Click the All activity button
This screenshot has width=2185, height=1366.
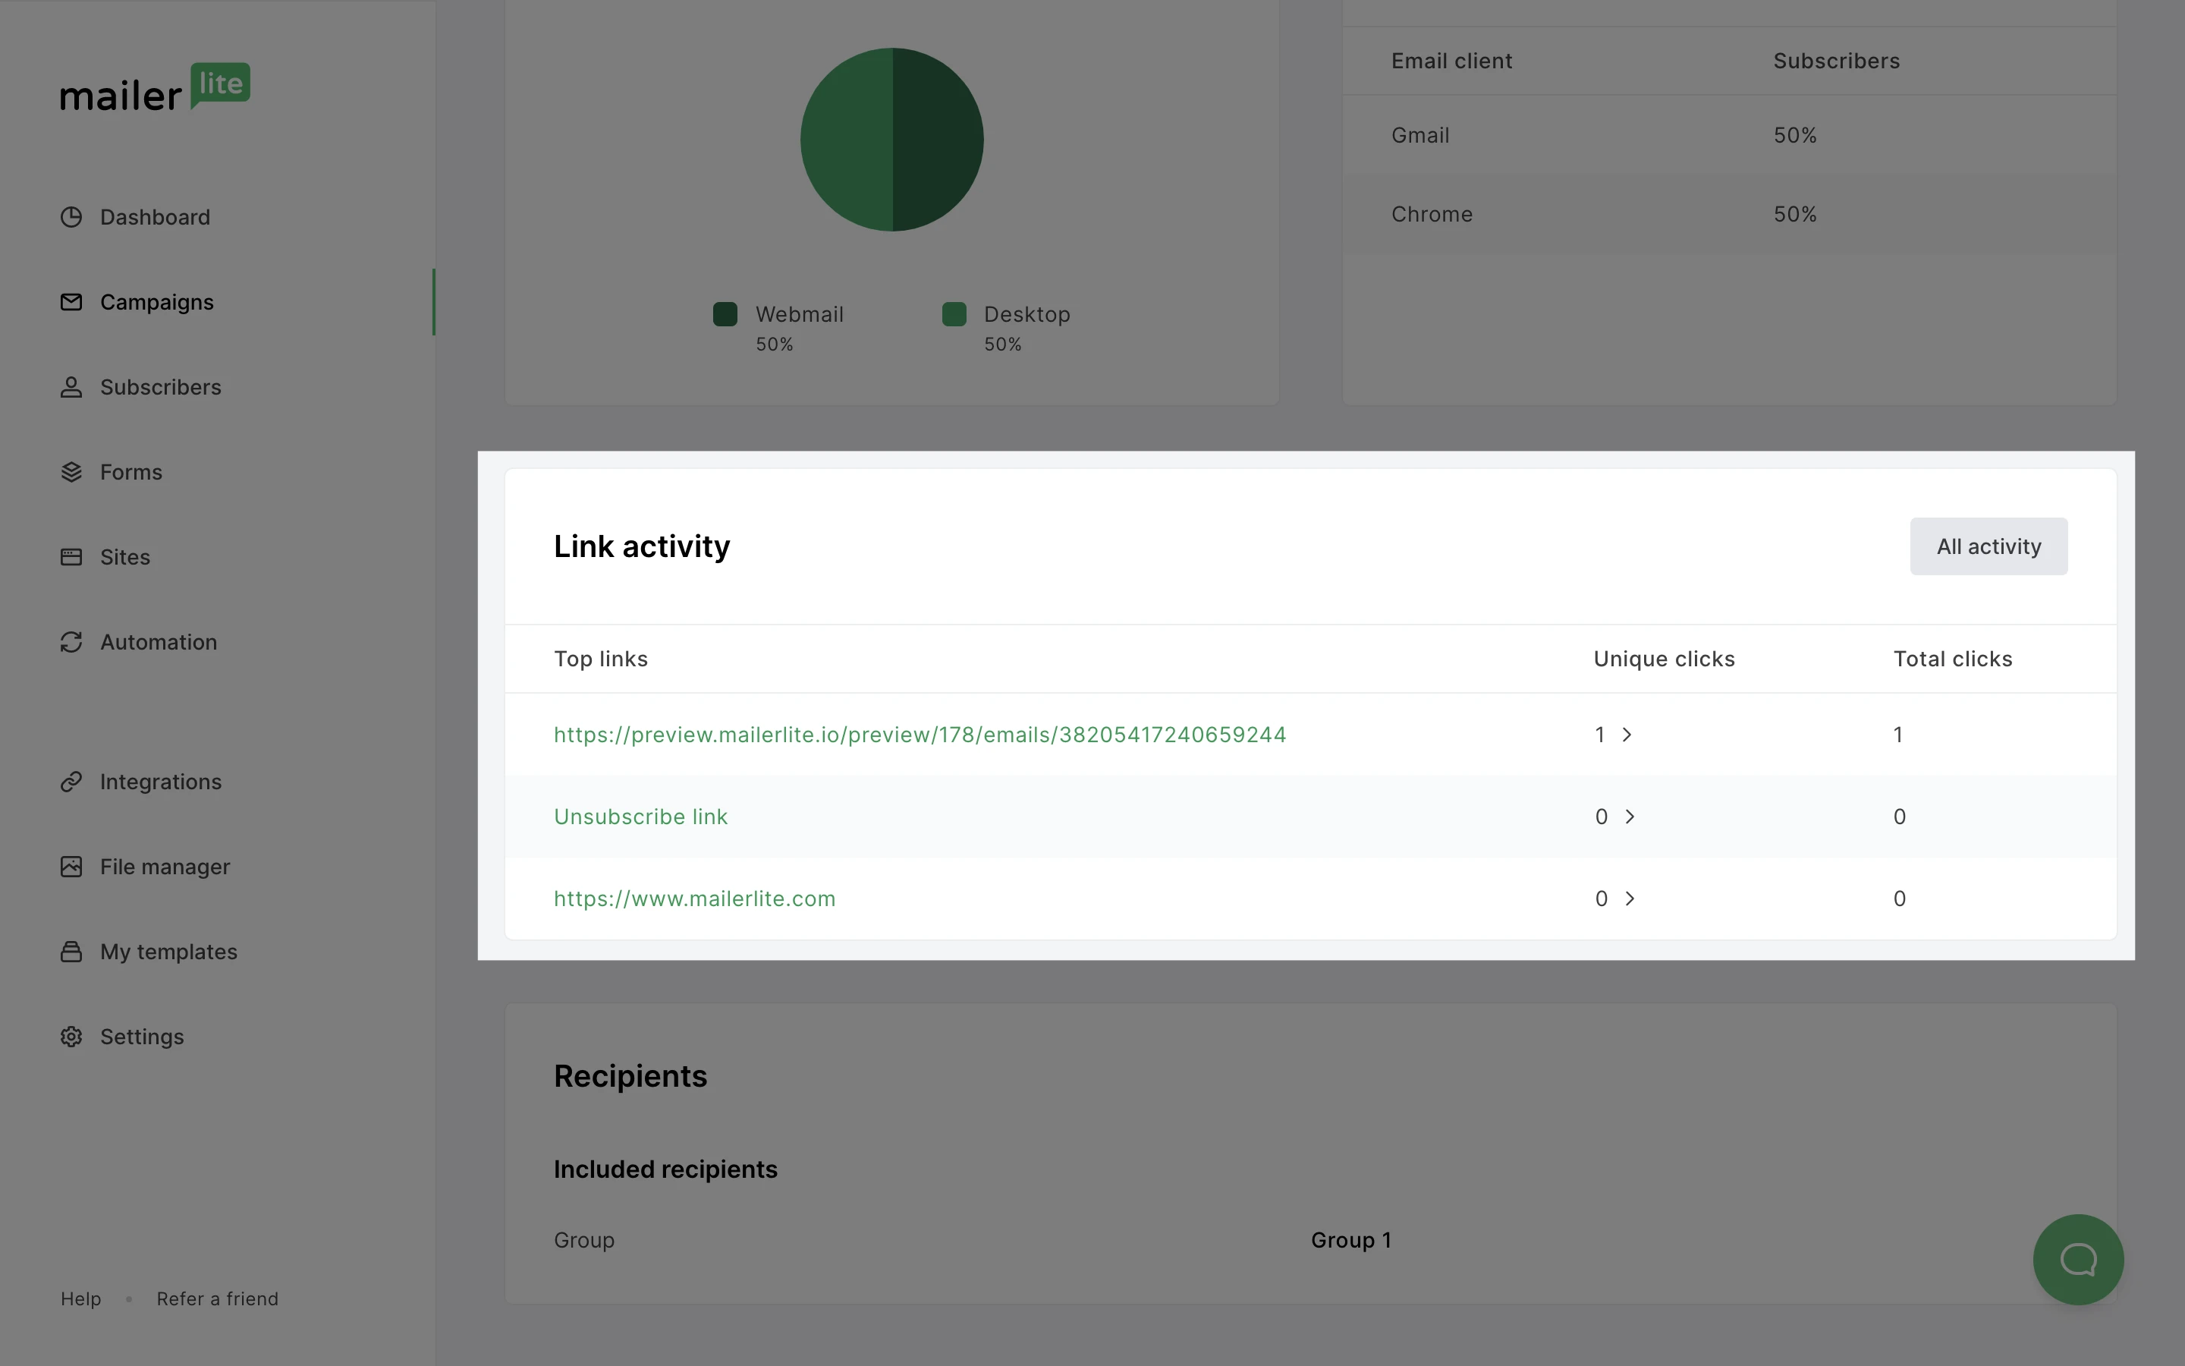pyautogui.click(x=1989, y=546)
